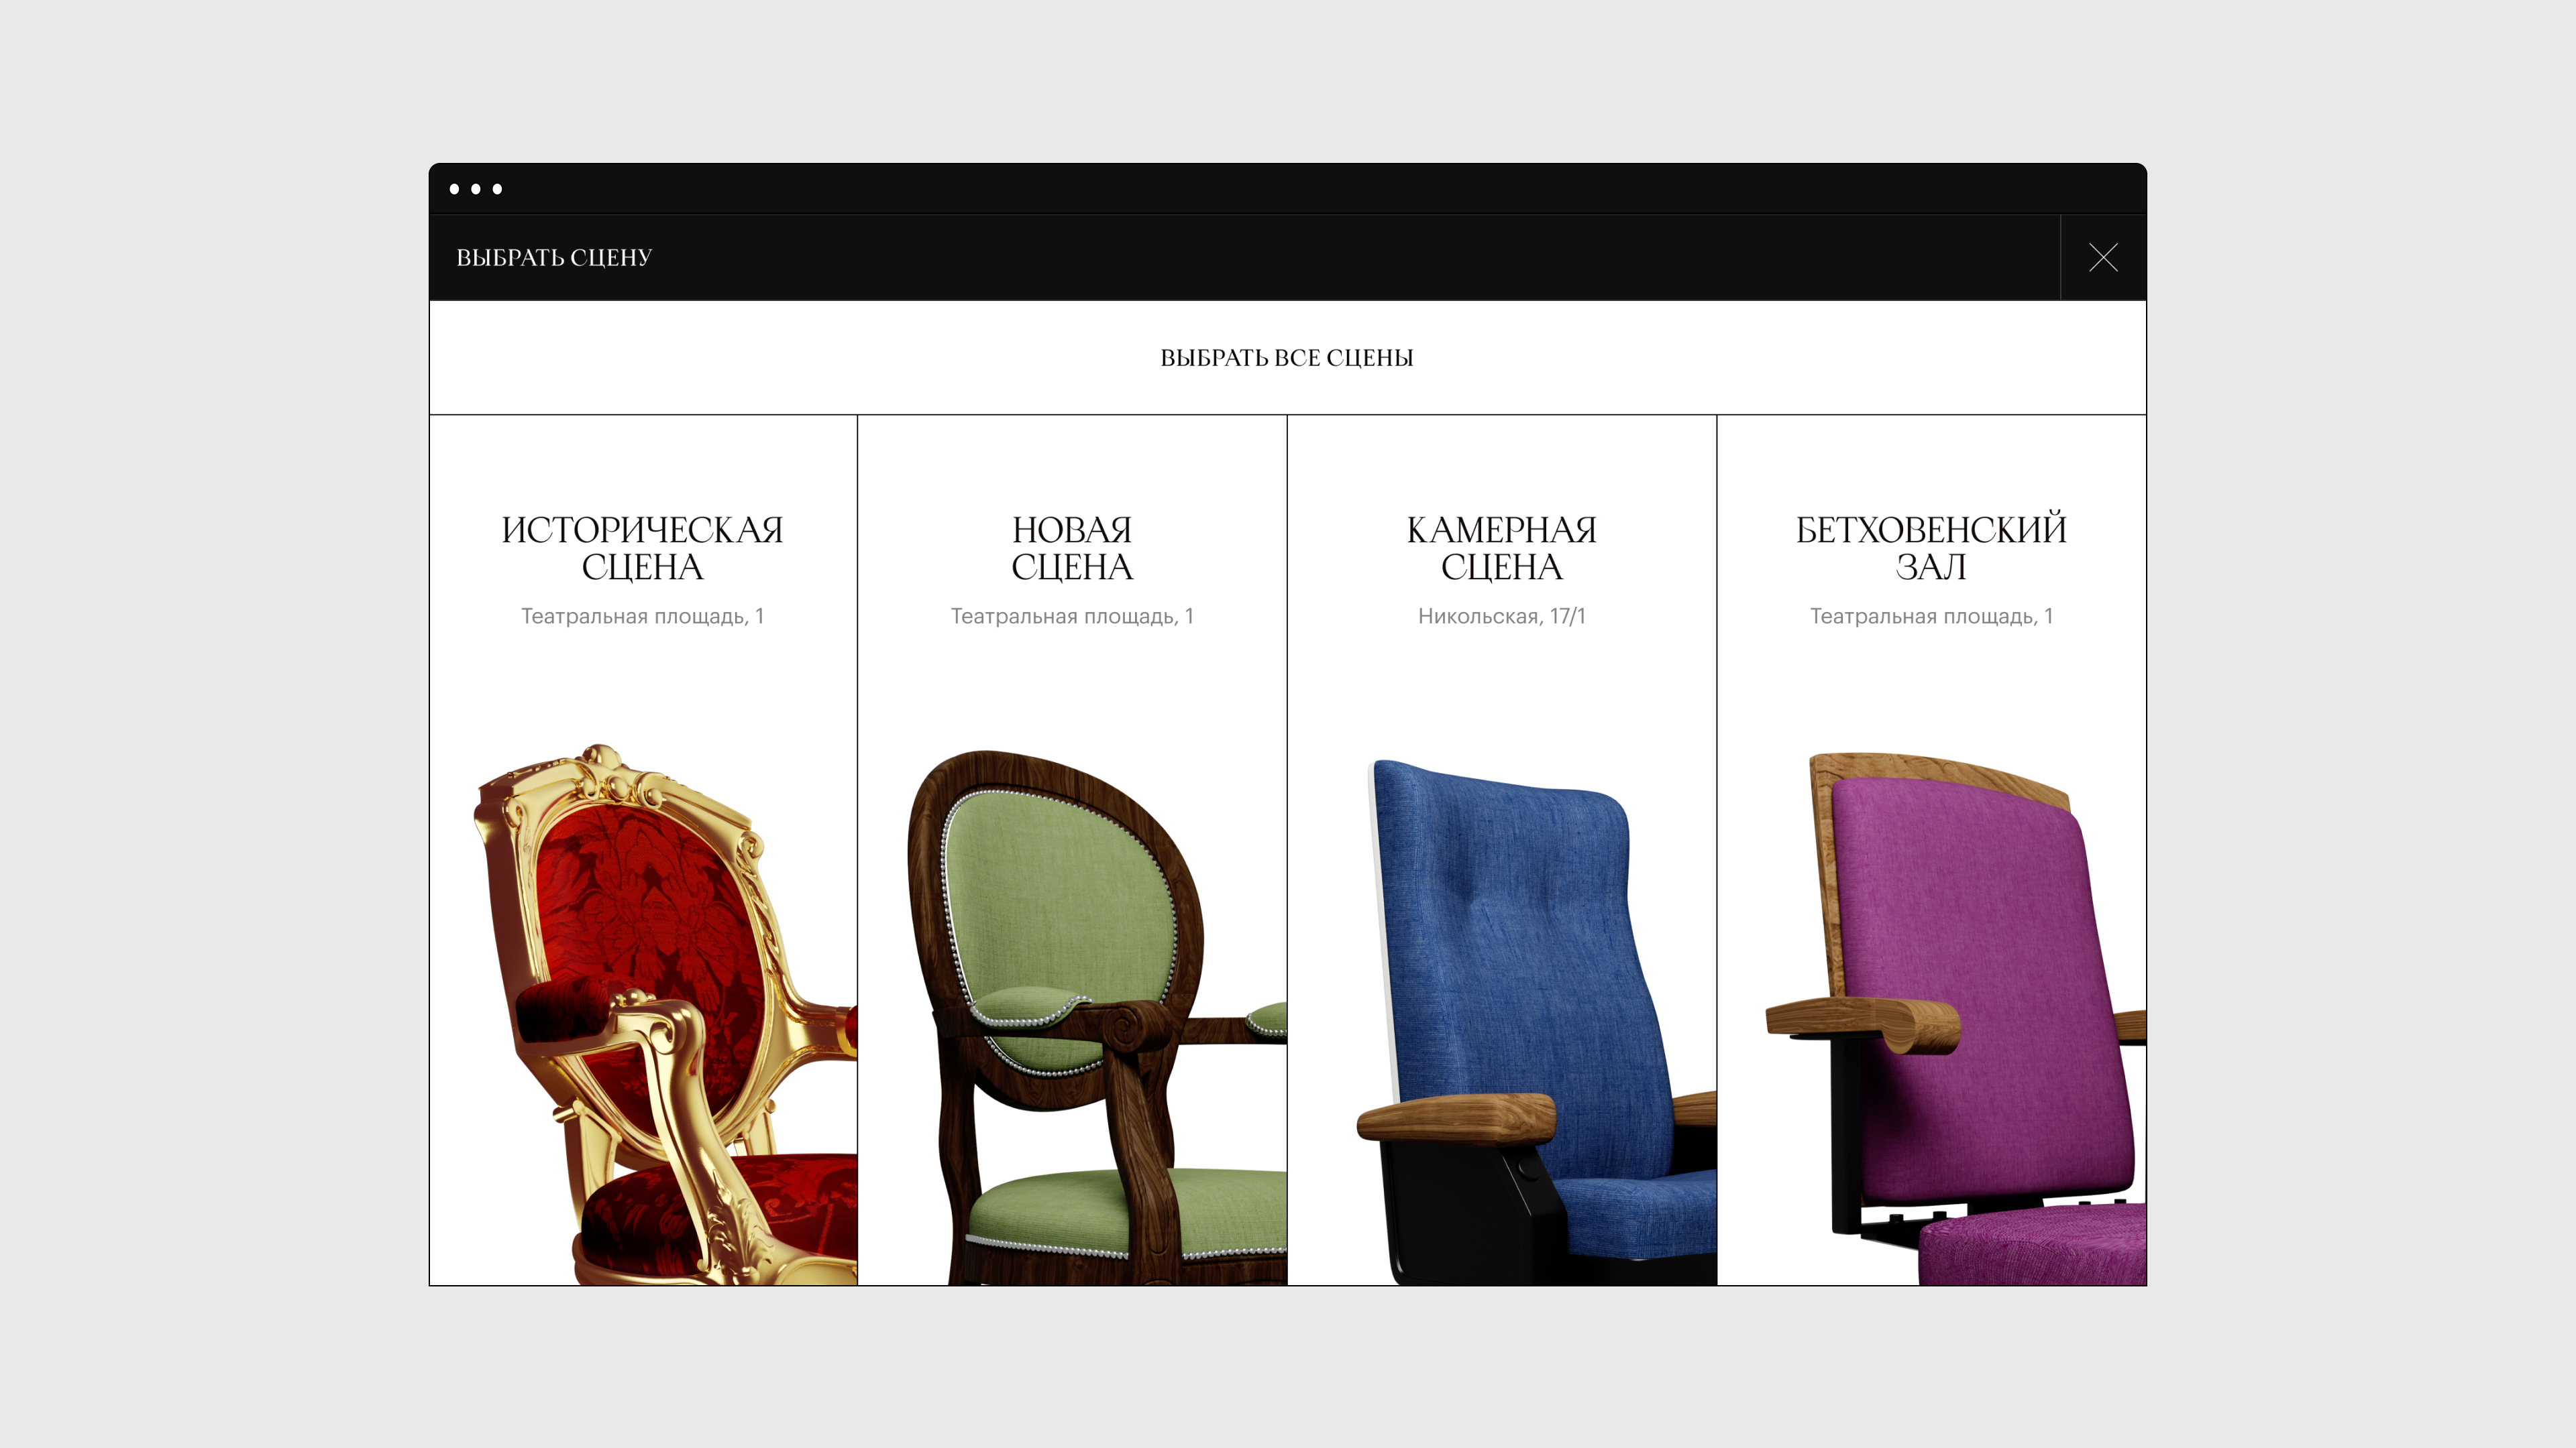Click address under НОВАЯ СЦЕНА
Screen dimensions: 2576x1448
pos(1072,617)
